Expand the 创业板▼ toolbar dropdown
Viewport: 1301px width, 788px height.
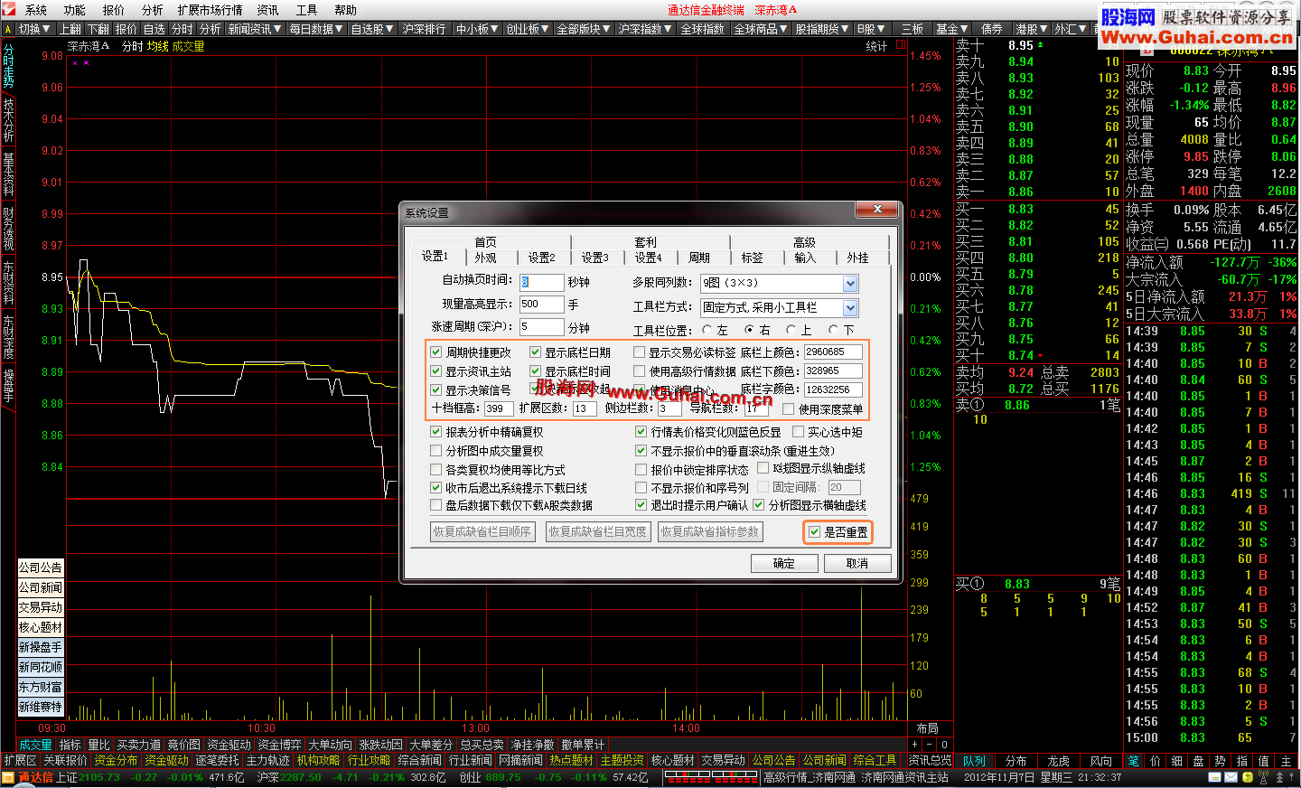pos(529,29)
